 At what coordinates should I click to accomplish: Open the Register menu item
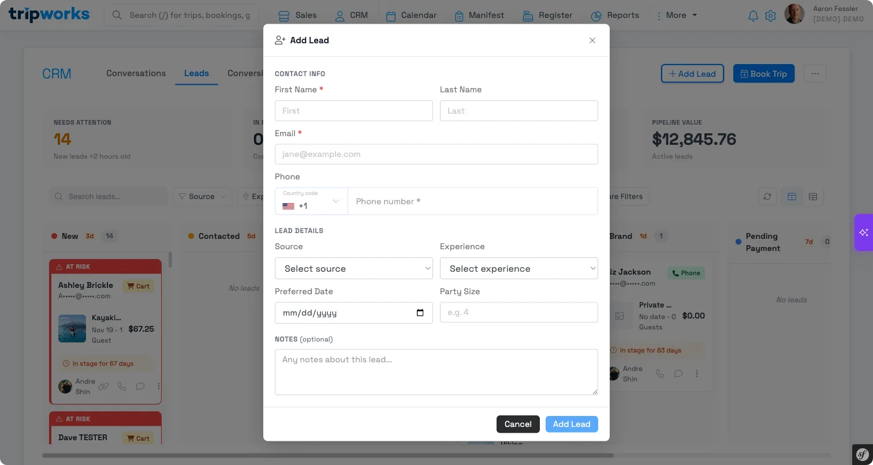point(547,15)
